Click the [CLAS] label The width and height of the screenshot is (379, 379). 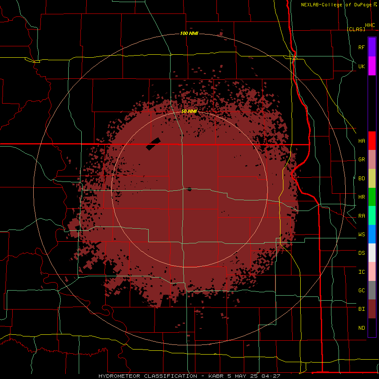tap(356, 29)
